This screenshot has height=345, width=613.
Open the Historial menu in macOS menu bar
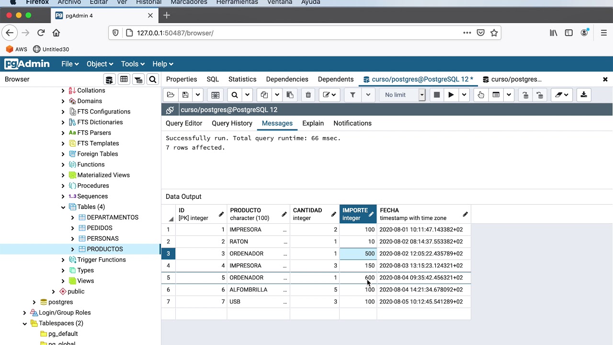(x=148, y=2)
